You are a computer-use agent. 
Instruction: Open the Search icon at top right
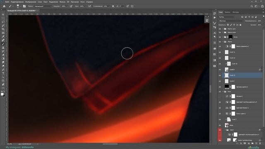coord(251,6)
